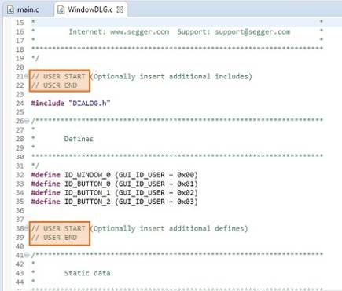
Task: Click line number 32 in the gutter
Action: coord(20,175)
